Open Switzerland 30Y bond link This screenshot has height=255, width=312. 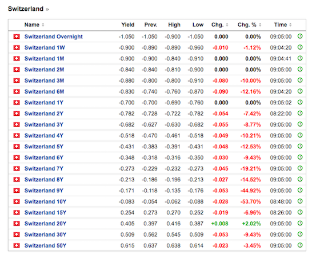45,234
